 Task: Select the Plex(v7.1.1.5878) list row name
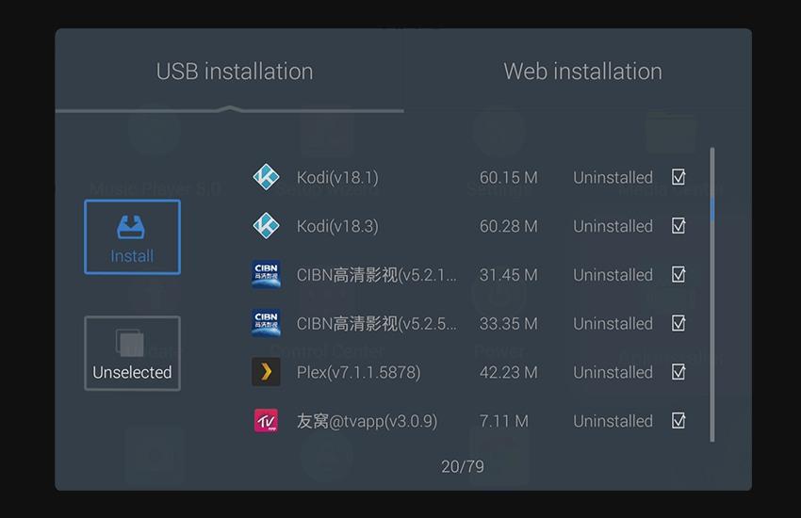358,372
